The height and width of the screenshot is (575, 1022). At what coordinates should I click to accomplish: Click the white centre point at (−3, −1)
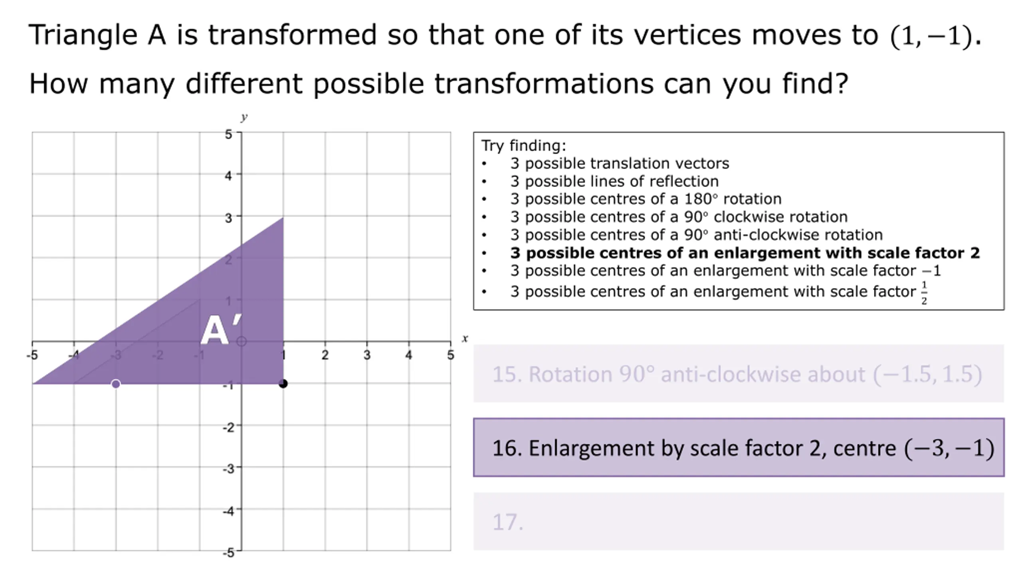click(x=116, y=384)
